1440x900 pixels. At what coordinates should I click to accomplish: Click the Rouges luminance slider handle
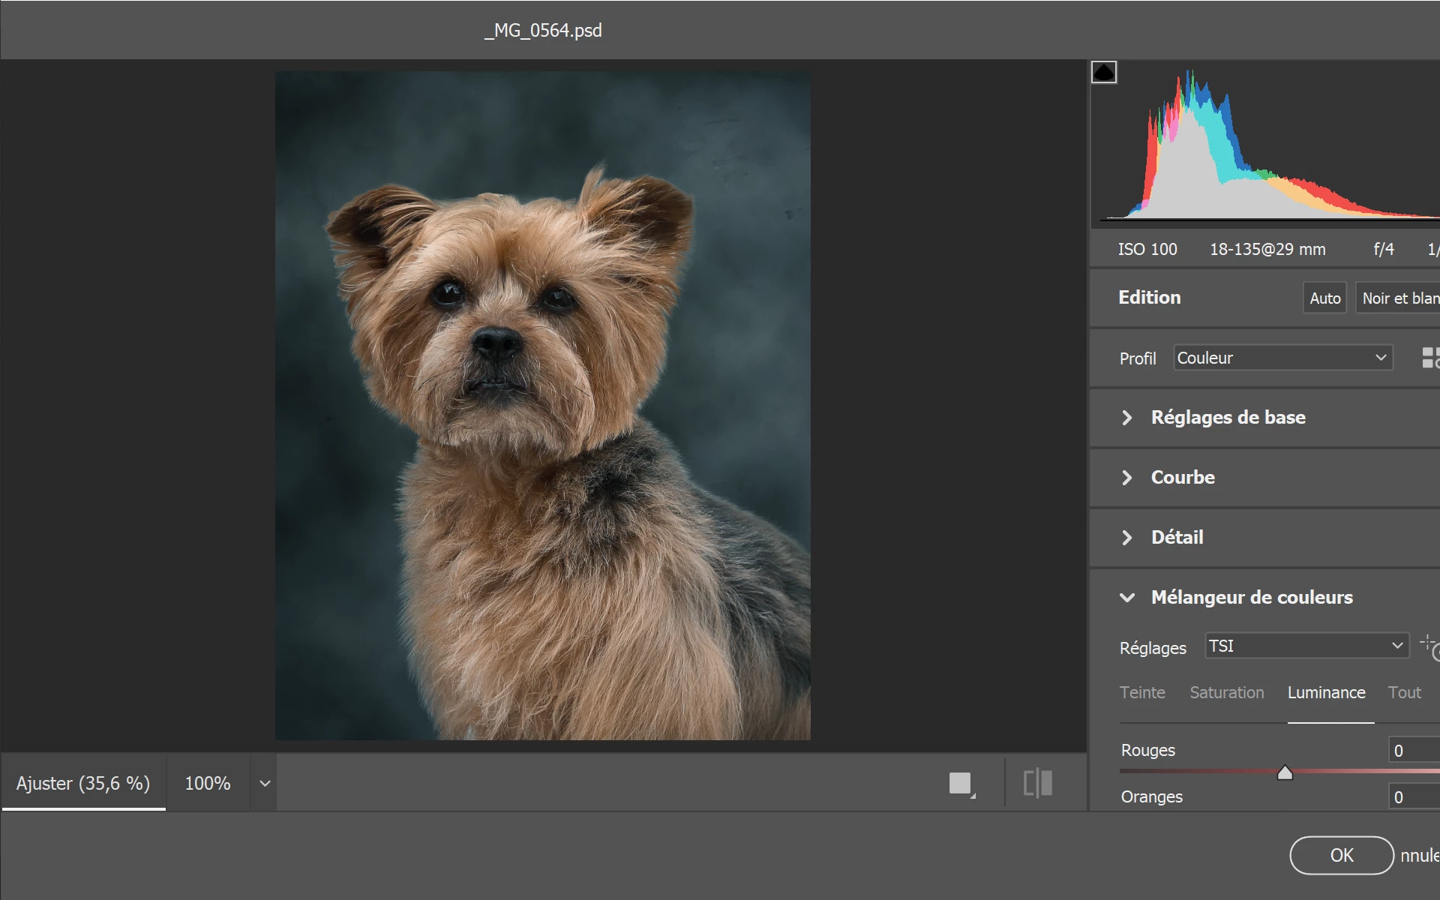click(1285, 772)
